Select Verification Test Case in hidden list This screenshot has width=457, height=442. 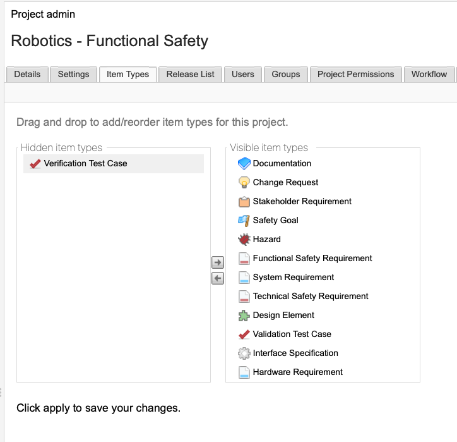114,164
